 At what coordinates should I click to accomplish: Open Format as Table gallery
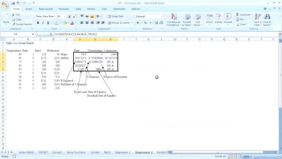[187, 20]
